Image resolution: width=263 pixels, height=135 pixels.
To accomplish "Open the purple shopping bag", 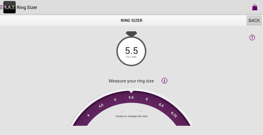I will click(x=255, y=7).
